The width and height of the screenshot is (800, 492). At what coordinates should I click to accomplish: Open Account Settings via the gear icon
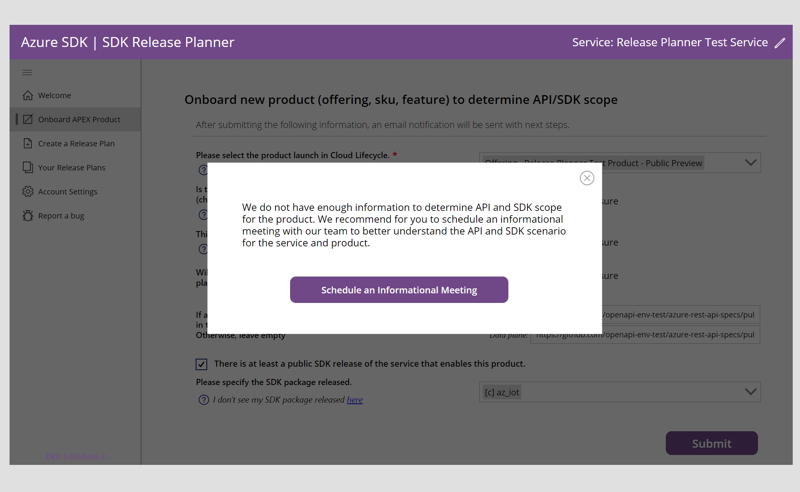[28, 191]
